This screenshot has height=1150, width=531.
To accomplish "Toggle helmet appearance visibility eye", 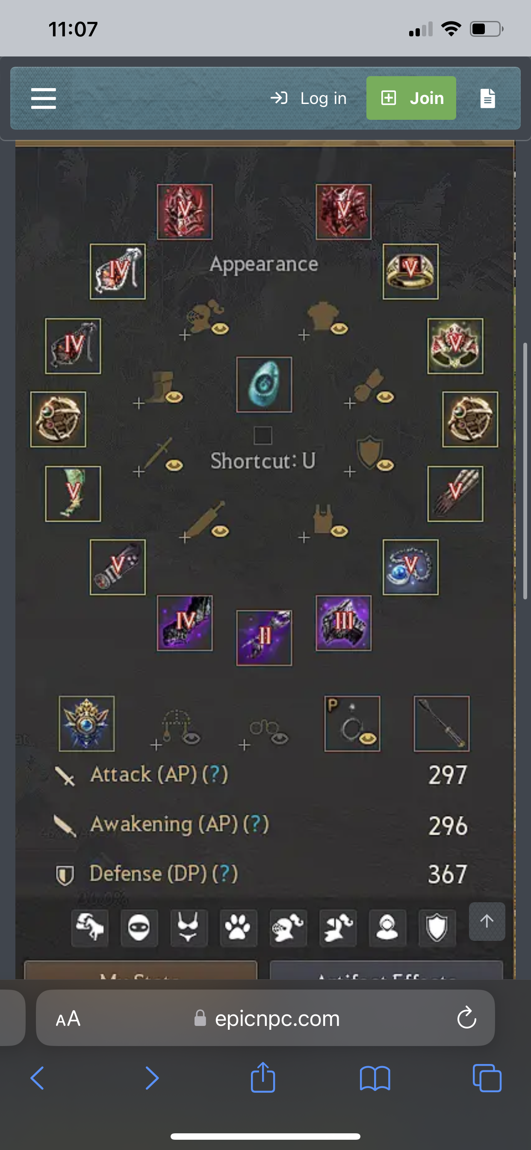I will (x=220, y=329).
